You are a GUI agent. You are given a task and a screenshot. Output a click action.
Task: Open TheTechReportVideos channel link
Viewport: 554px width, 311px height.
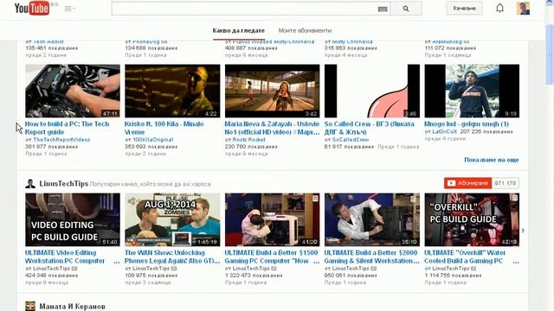tap(61, 140)
